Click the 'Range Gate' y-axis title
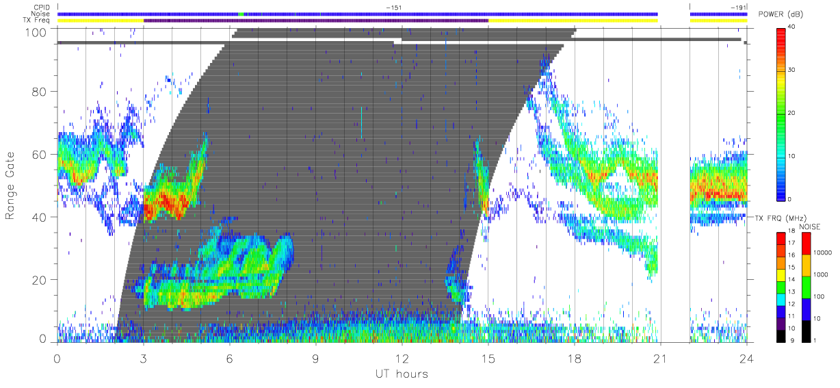This screenshot has height=388, width=840. click(x=11, y=185)
